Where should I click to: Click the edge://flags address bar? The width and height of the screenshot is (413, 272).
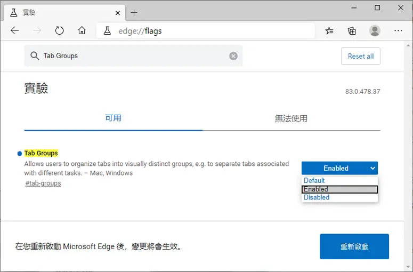coord(206,31)
